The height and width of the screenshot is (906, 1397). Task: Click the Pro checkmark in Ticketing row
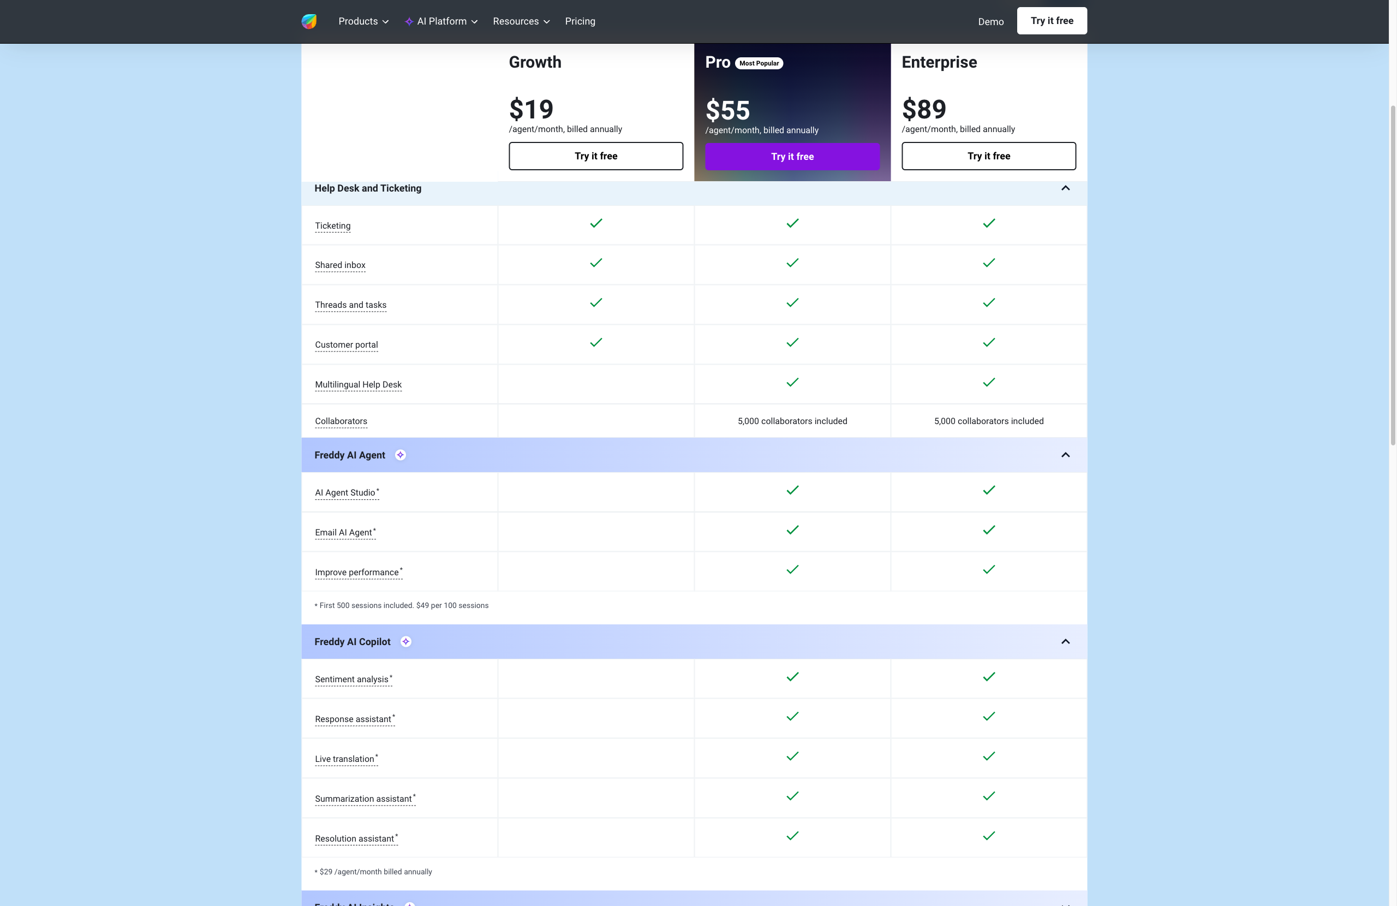pyautogui.click(x=792, y=223)
